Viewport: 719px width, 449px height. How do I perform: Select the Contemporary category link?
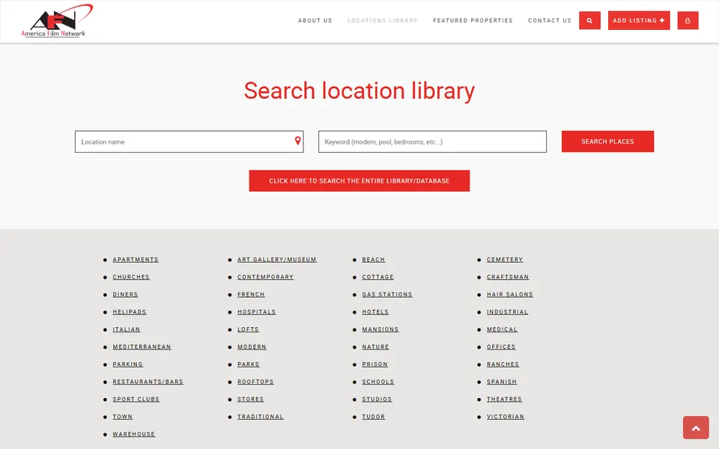click(x=265, y=277)
